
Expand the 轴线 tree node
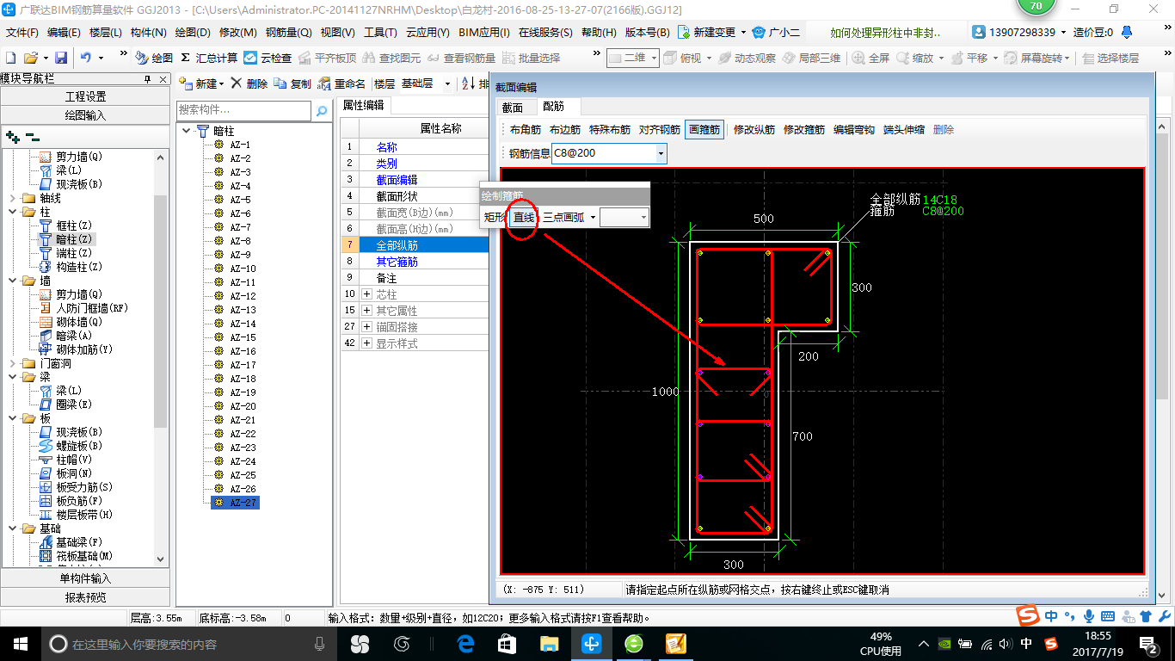[x=12, y=198]
